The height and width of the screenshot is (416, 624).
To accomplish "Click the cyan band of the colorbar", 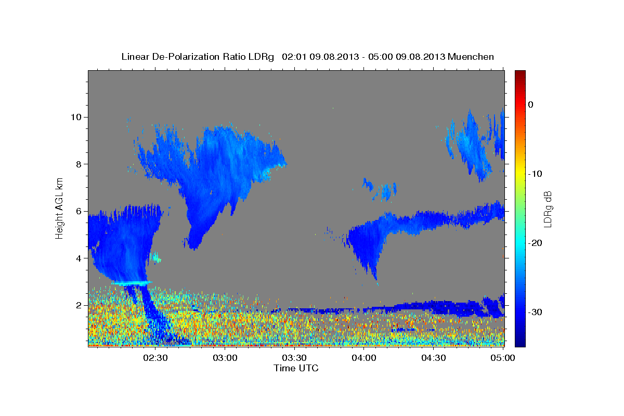I will (520, 243).
